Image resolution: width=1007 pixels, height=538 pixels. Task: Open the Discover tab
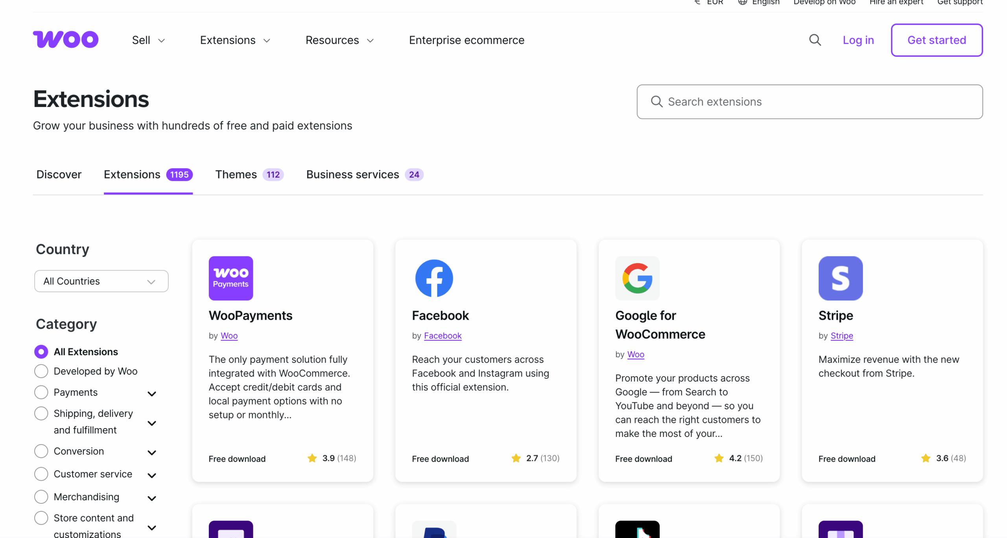(59, 174)
